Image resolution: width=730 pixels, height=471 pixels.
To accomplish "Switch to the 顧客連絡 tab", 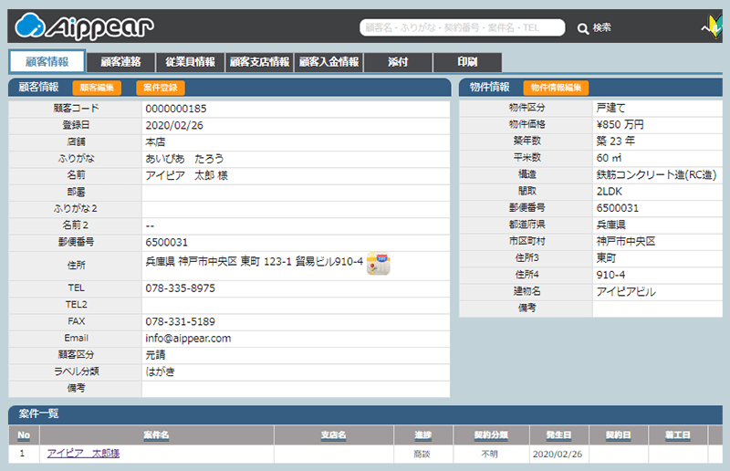I will pyautogui.click(x=120, y=62).
